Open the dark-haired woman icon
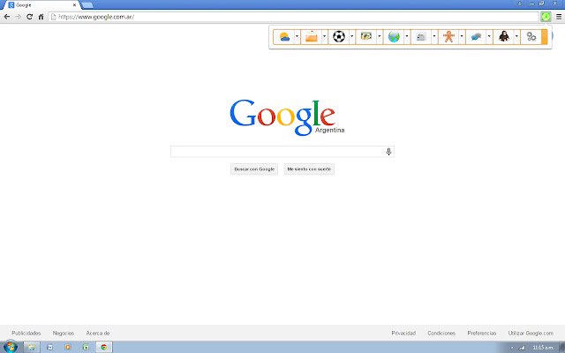Viewport: 565px width, 353px height. pyautogui.click(x=504, y=36)
